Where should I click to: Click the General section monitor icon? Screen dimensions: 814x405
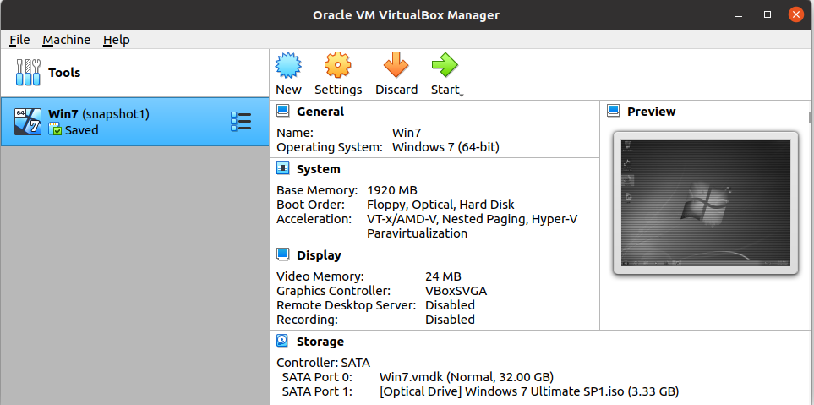(283, 112)
